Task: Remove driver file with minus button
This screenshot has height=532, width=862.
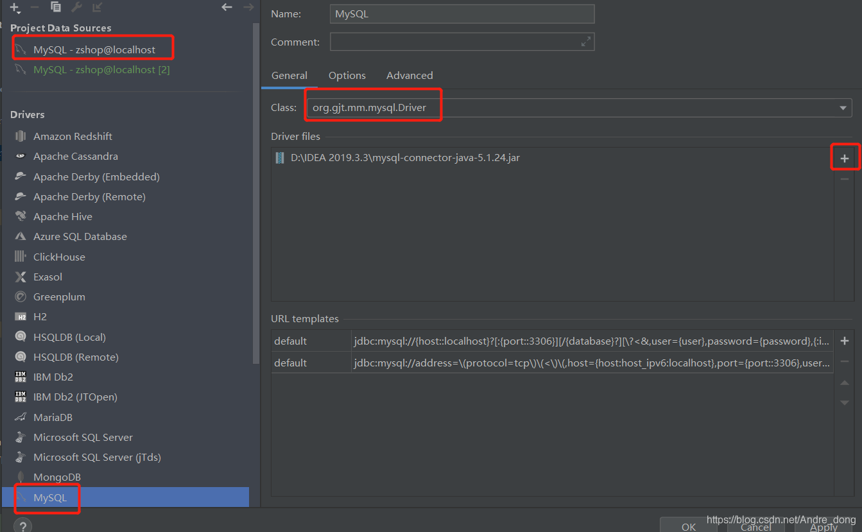Action: [x=845, y=179]
